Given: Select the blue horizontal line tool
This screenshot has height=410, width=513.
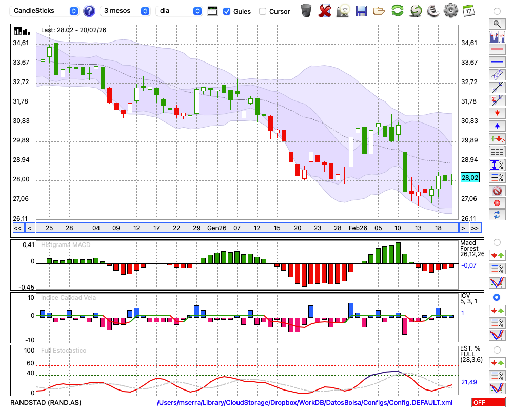Looking at the screenshot, I should pyautogui.click(x=497, y=62).
